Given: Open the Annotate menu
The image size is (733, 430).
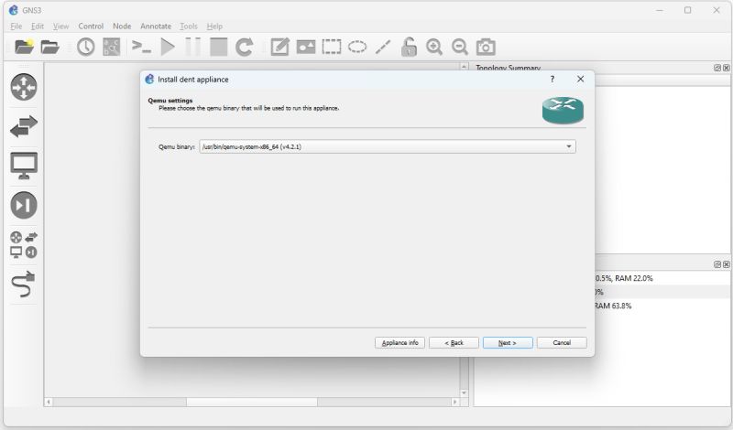Looking at the screenshot, I should pos(156,27).
